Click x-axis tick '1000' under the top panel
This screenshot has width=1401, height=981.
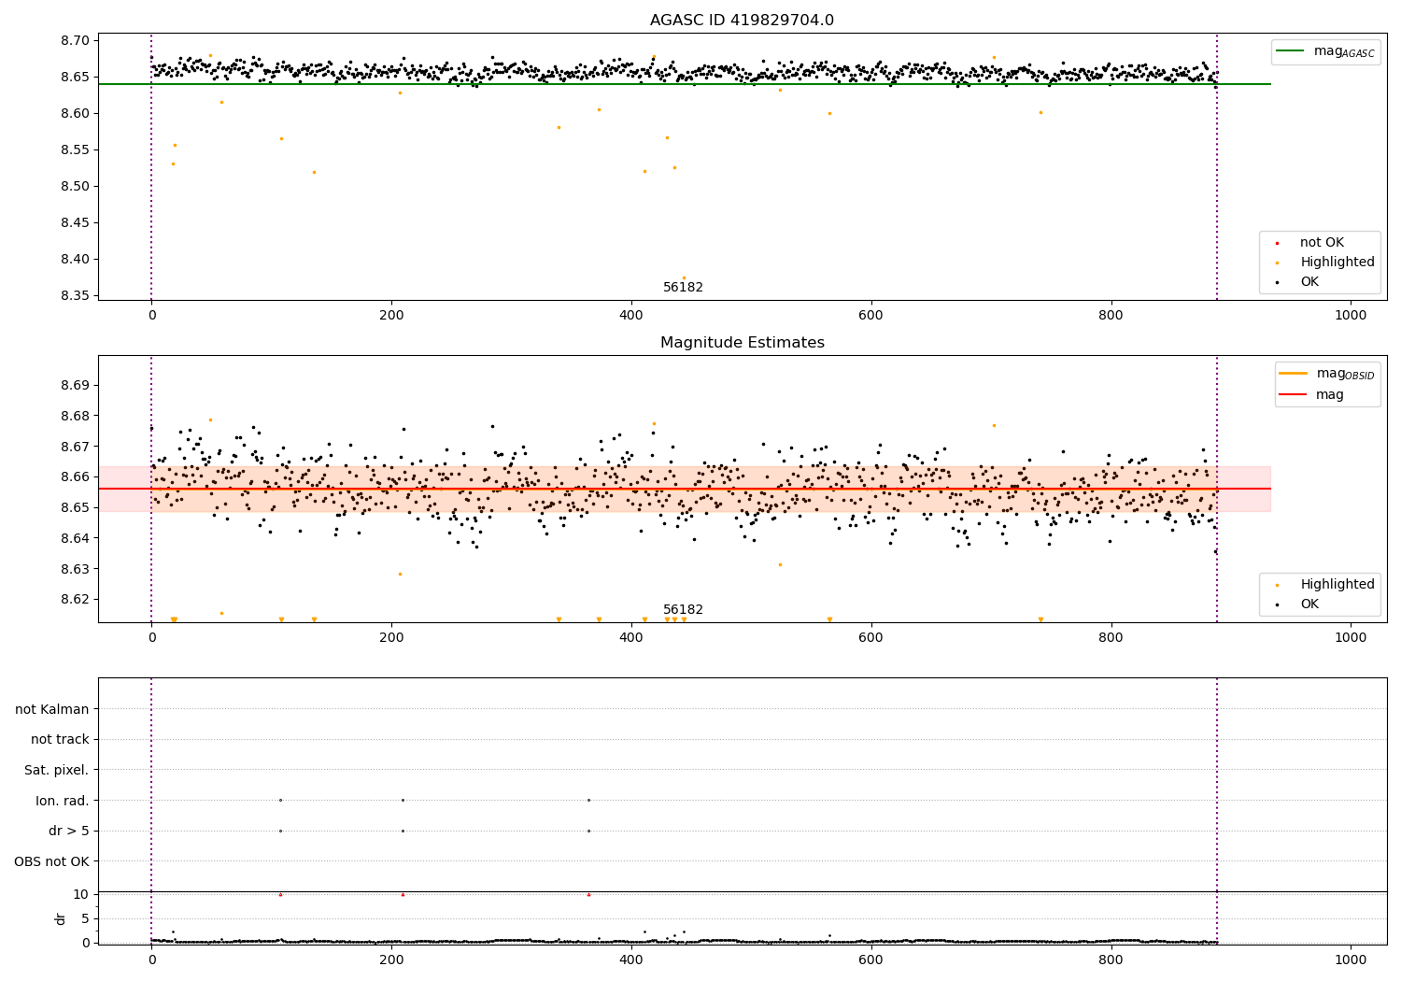1351,316
